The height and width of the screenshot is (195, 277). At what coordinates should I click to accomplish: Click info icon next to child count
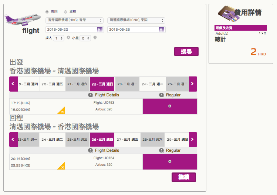pos(95,37)
